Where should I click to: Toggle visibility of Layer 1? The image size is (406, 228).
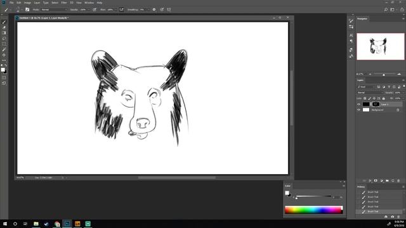359,104
